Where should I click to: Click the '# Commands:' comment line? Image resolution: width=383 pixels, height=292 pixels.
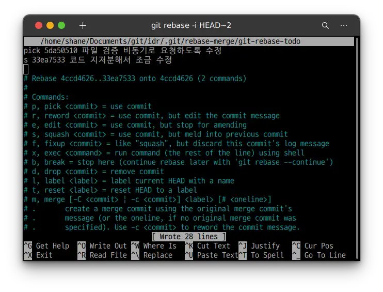tap(46, 97)
